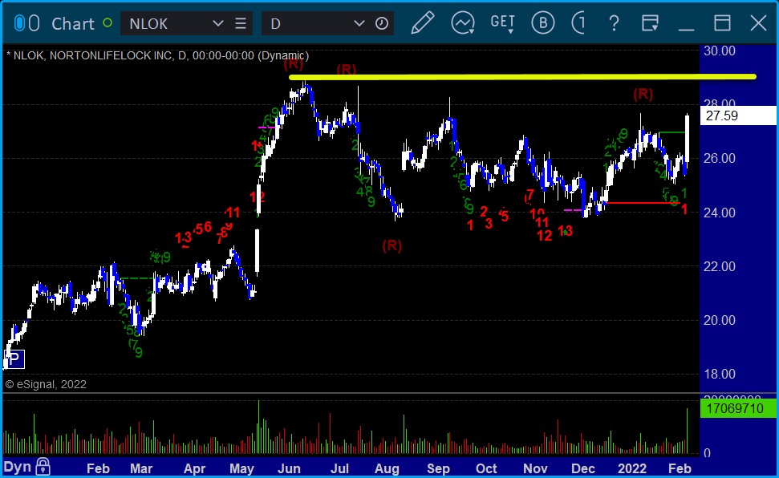779x478 pixels.
Task: Expand the interval dropdown arrow
Action: 359,23
